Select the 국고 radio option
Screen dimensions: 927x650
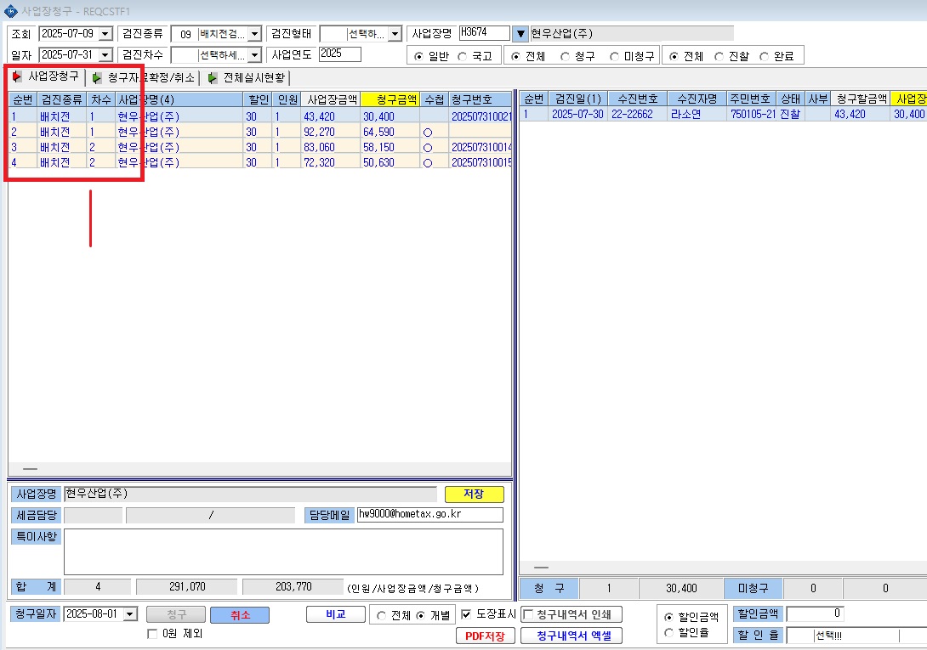click(x=463, y=56)
